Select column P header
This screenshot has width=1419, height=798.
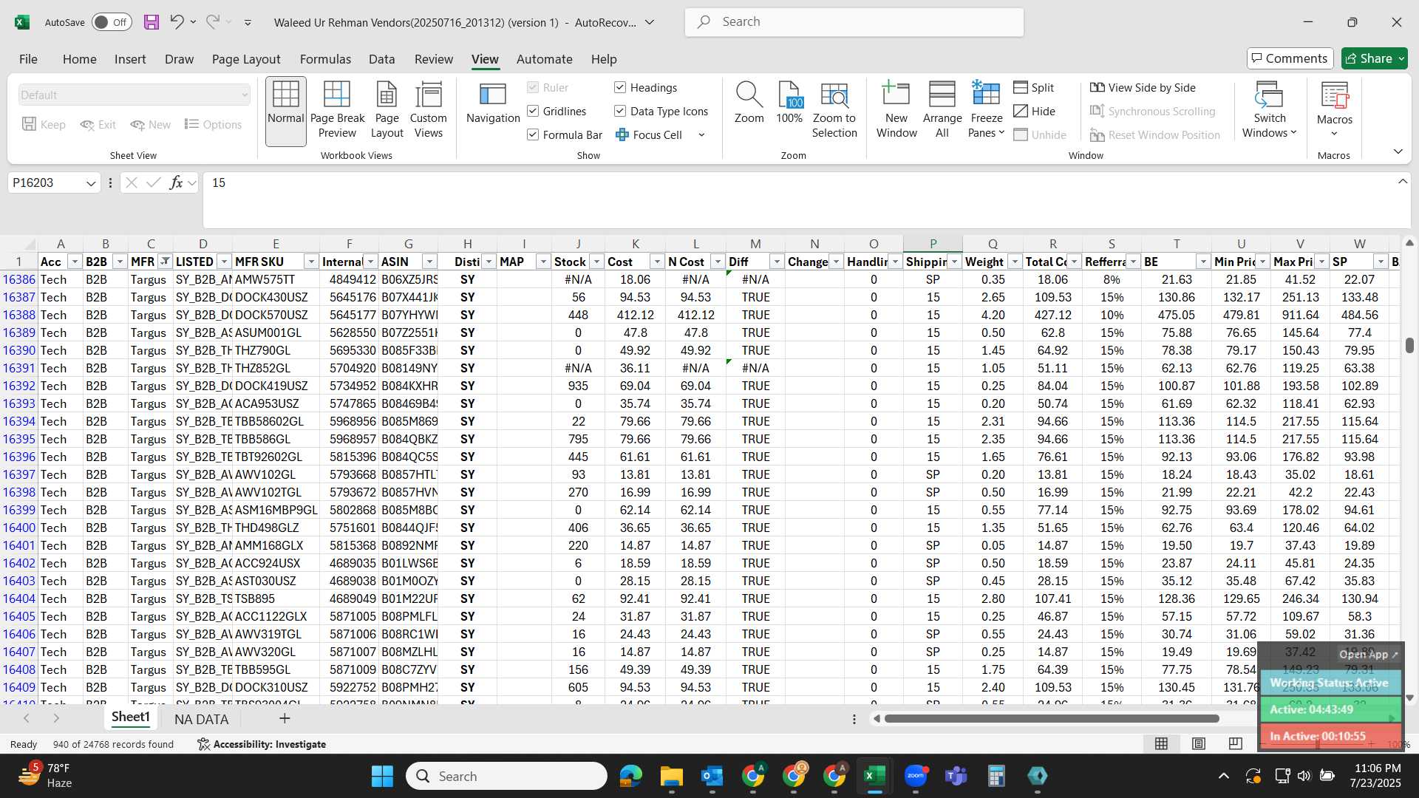click(933, 244)
